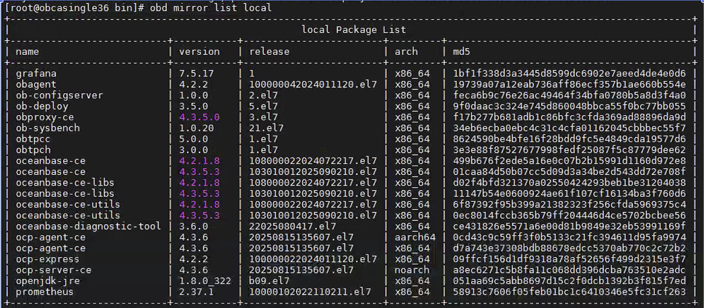Click the md5 starting with 'd7a743e3'

pos(569,248)
